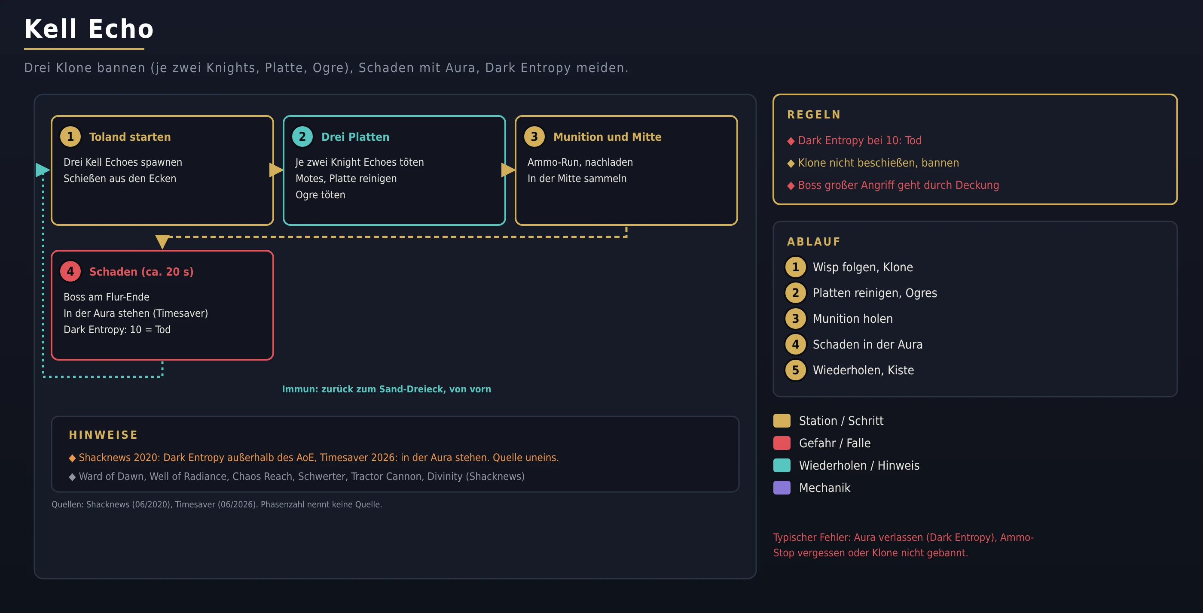Click the HINWEISE section header
This screenshot has width=1203, height=613.
103,435
